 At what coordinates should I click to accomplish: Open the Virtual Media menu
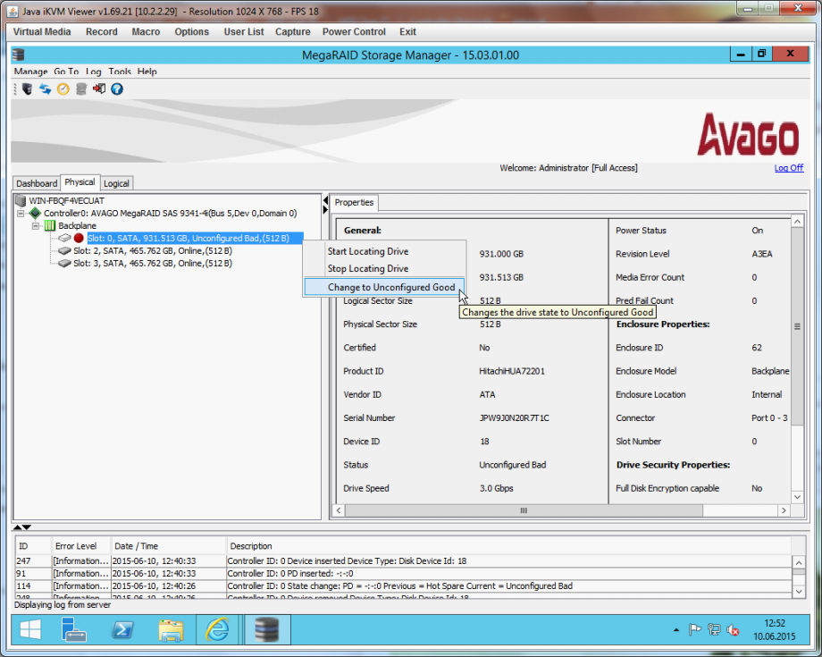pyautogui.click(x=42, y=31)
